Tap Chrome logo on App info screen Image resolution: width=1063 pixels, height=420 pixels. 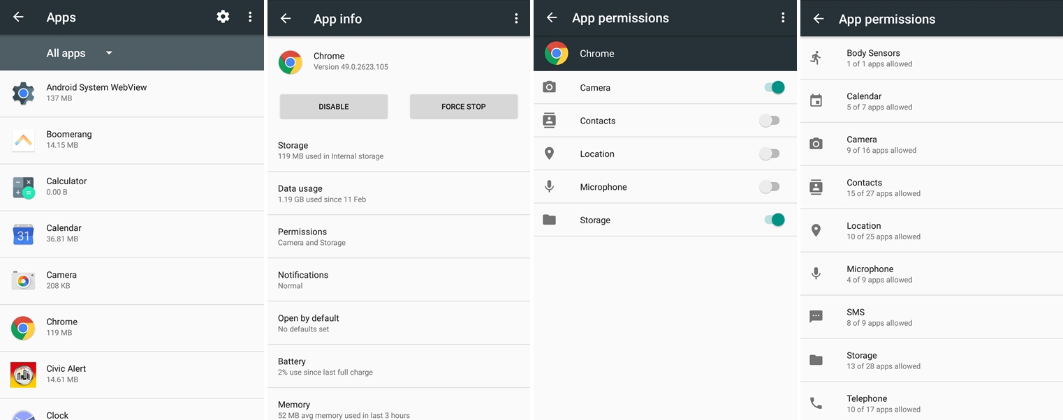[291, 62]
